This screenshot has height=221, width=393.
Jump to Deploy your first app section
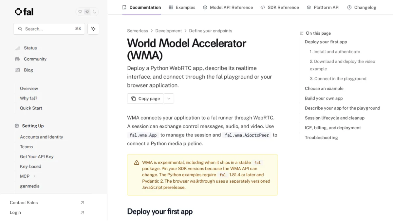click(x=326, y=42)
